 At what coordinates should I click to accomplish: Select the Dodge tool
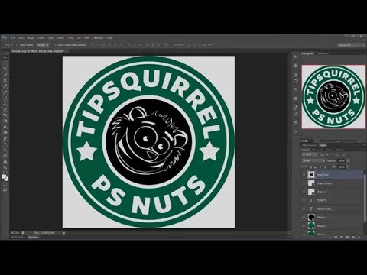point(5,132)
